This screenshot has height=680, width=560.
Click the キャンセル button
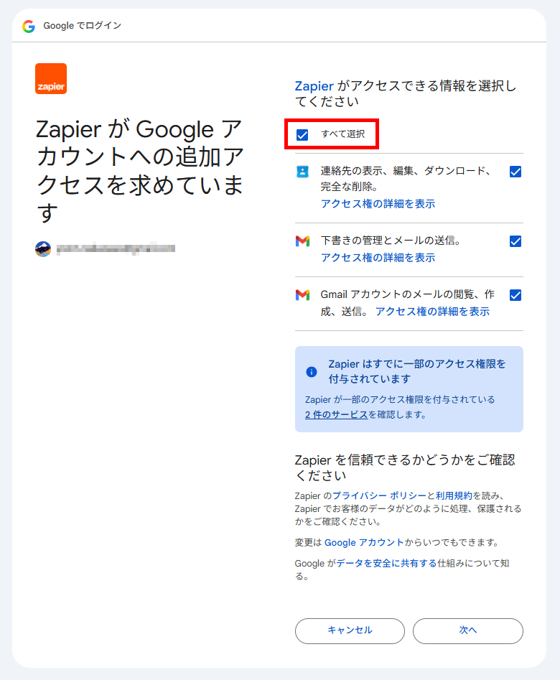coord(350,631)
